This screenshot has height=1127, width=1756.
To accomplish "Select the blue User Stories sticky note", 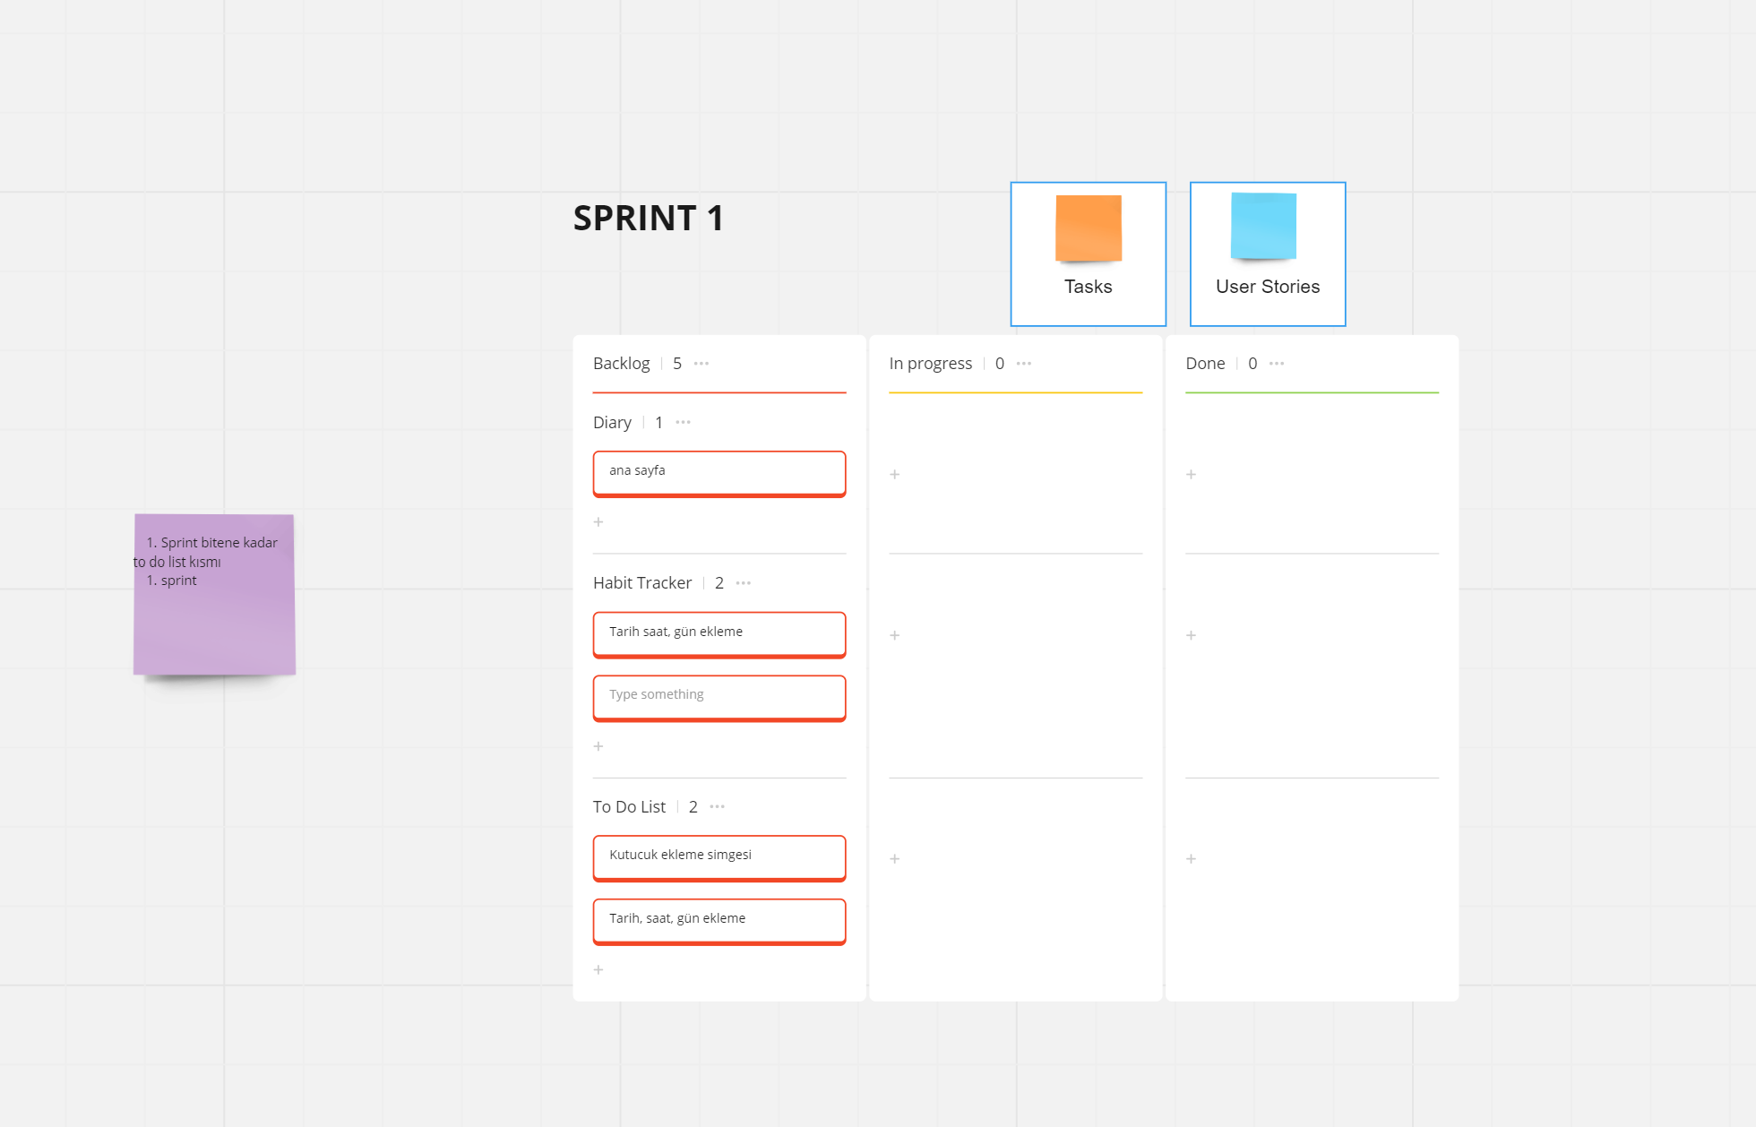I will 1263,226.
